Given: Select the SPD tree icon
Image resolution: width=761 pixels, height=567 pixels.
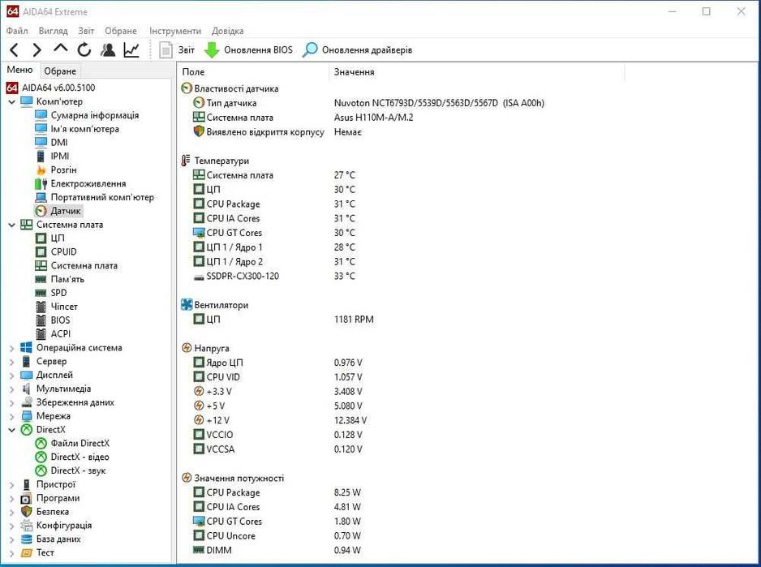Looking at the screenshot, I should (41, 293).
